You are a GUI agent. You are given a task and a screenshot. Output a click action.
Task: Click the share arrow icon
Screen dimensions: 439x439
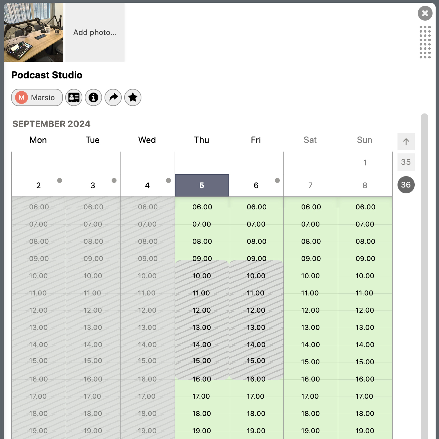coord(113,97)
